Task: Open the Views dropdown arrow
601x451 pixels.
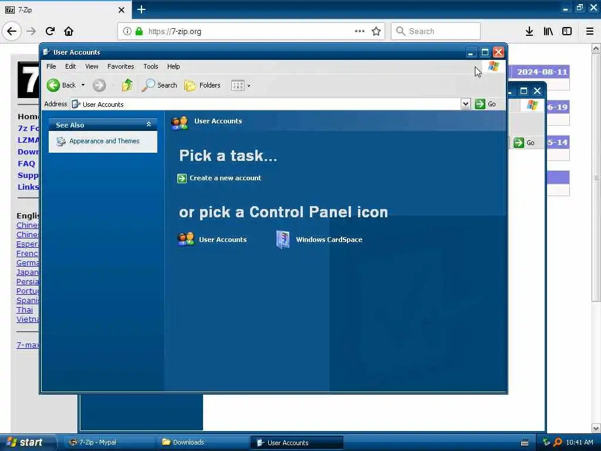Action: pyautogui.click(x=249, y=86)
